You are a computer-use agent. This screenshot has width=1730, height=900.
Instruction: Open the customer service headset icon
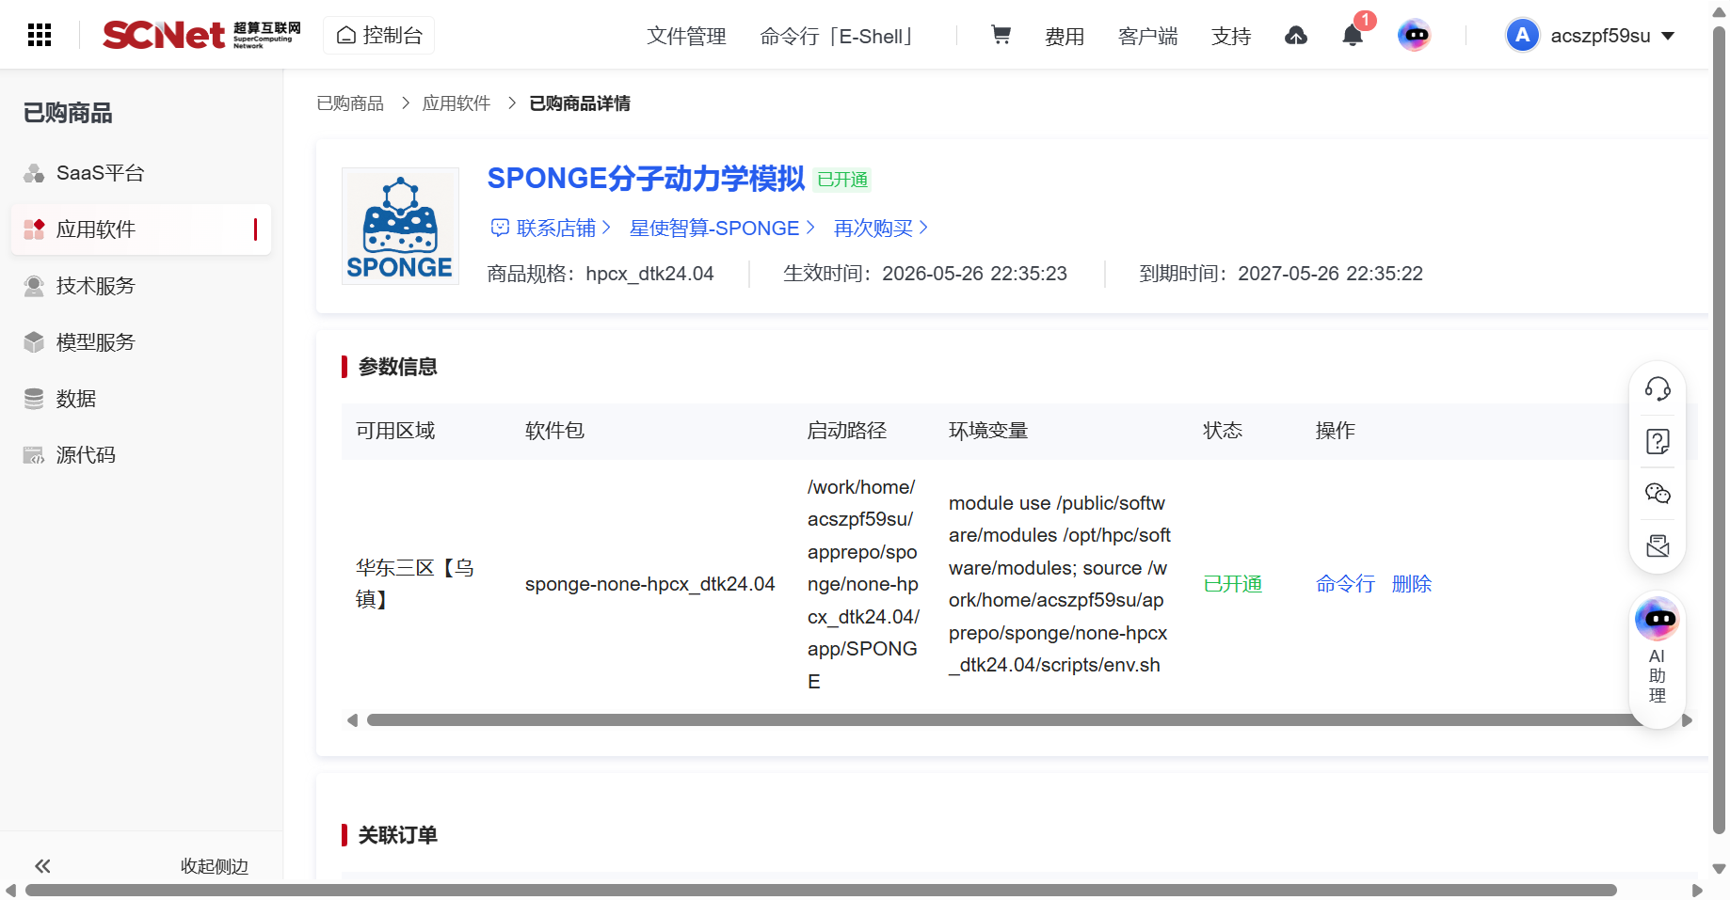(1658, 389)
